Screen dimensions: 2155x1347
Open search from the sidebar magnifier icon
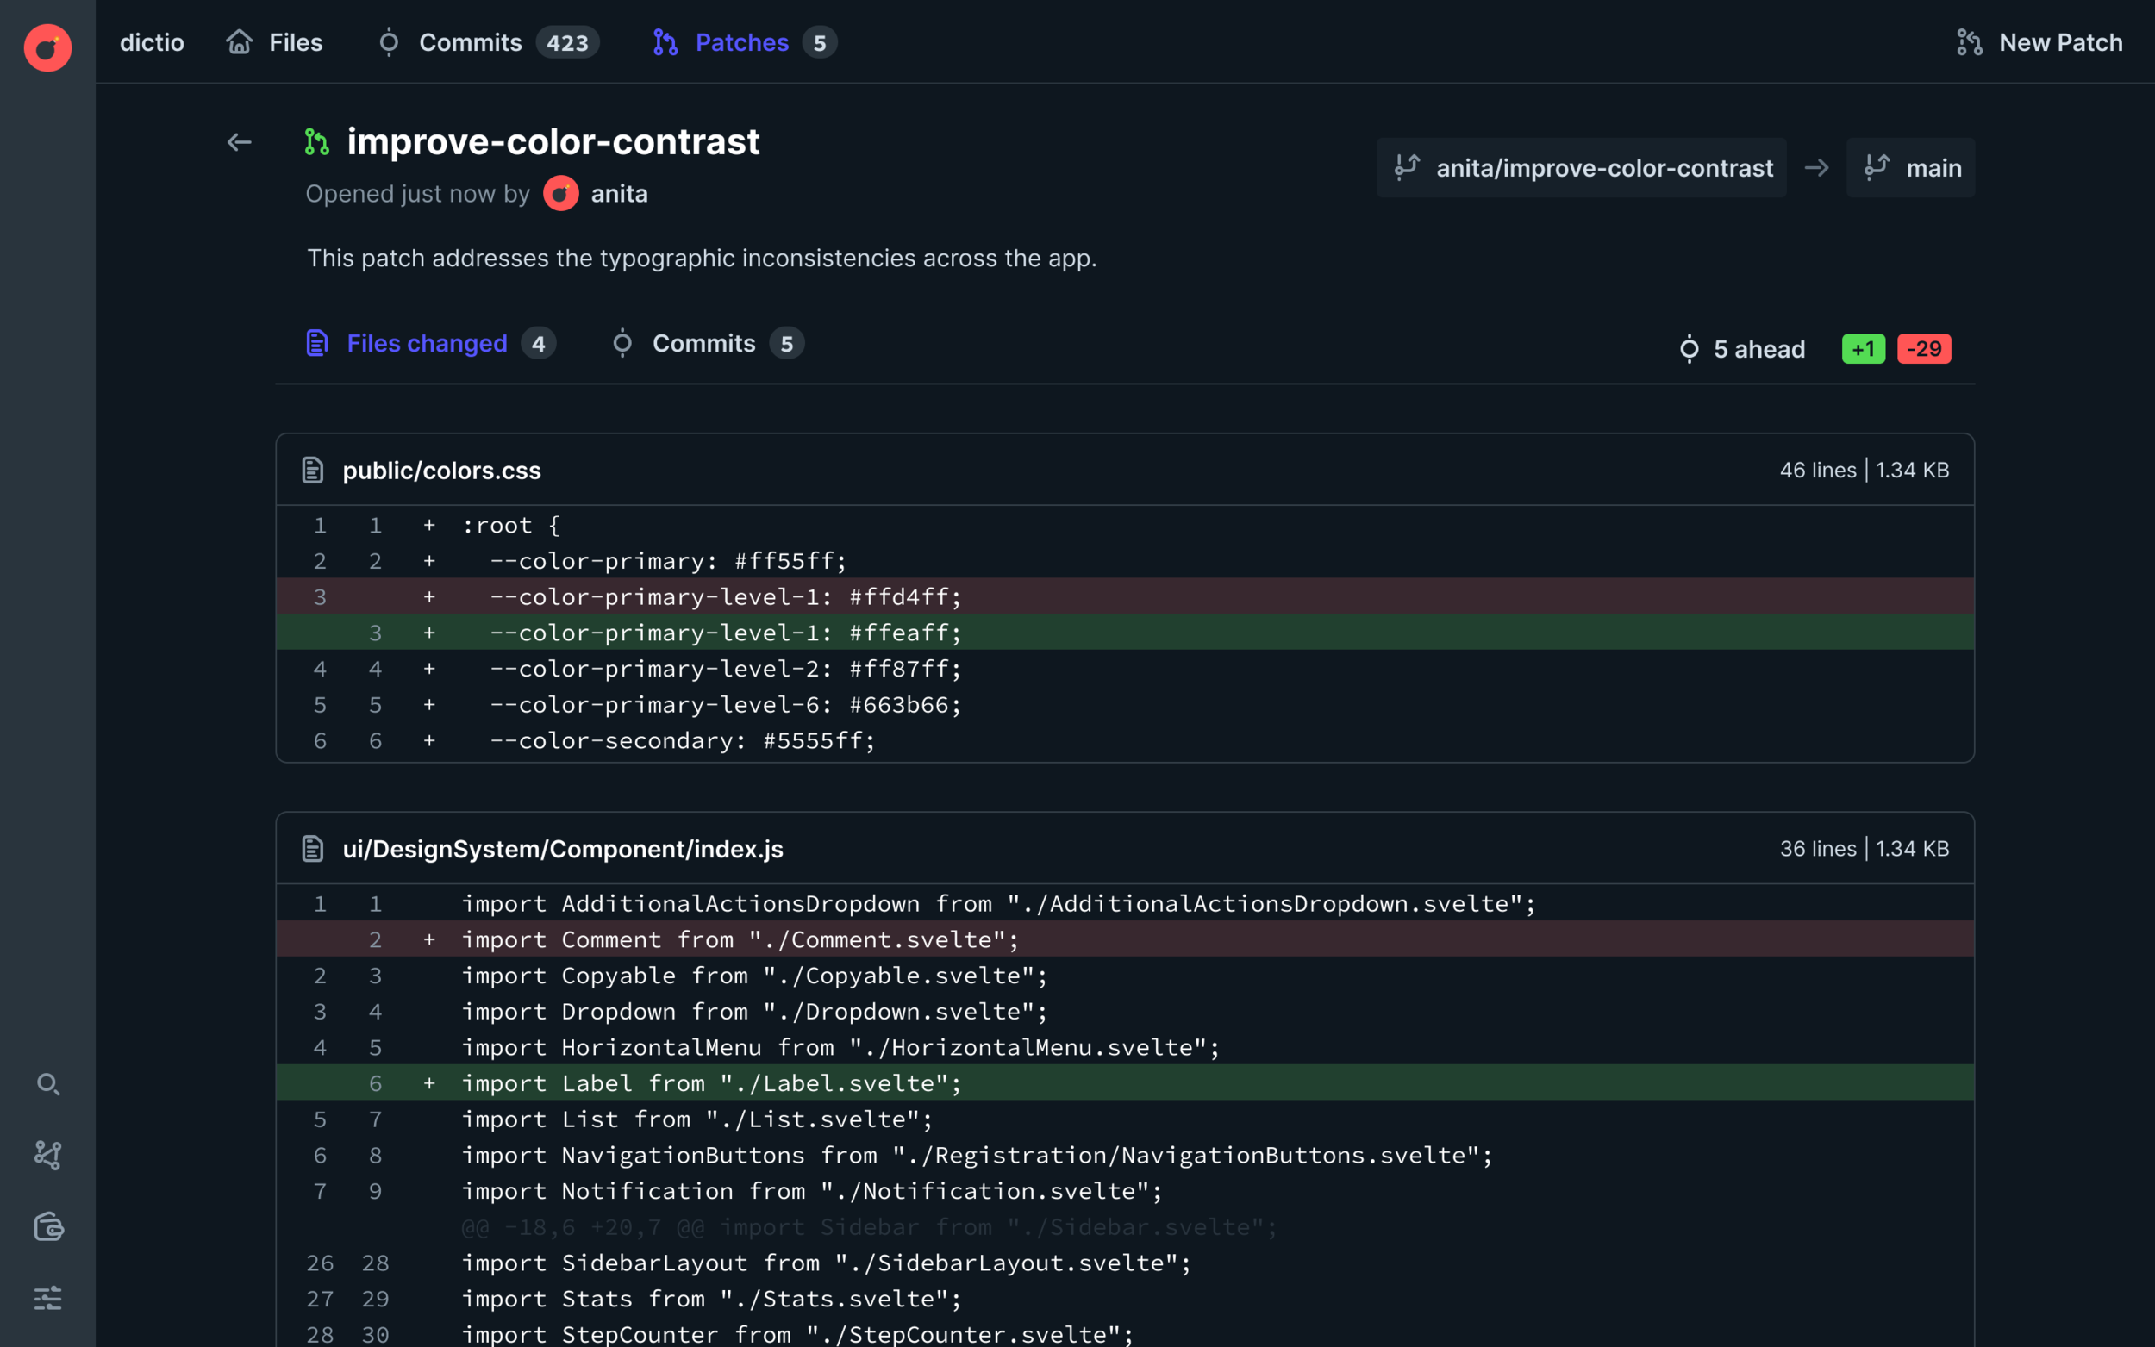click(x=48, y=1083)
